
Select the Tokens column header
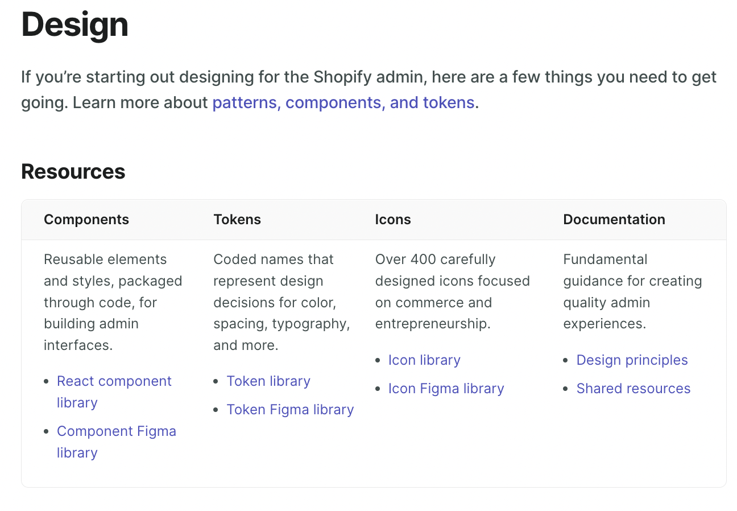pos(237,220)
